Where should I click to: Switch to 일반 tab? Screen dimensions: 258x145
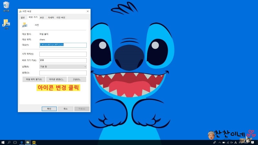(23, 17)
